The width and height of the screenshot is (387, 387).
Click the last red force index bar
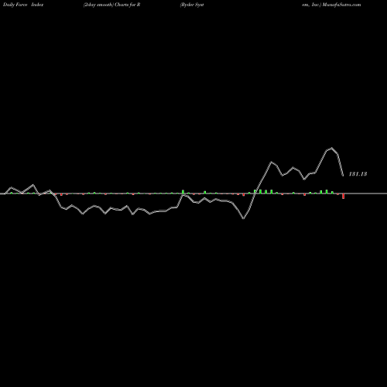click(x=343, y=196)
